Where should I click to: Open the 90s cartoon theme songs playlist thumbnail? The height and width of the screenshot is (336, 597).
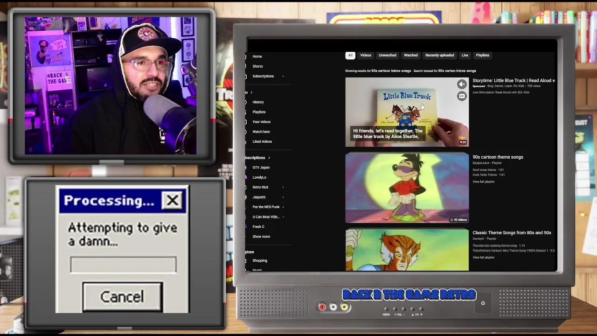(407, 188)
